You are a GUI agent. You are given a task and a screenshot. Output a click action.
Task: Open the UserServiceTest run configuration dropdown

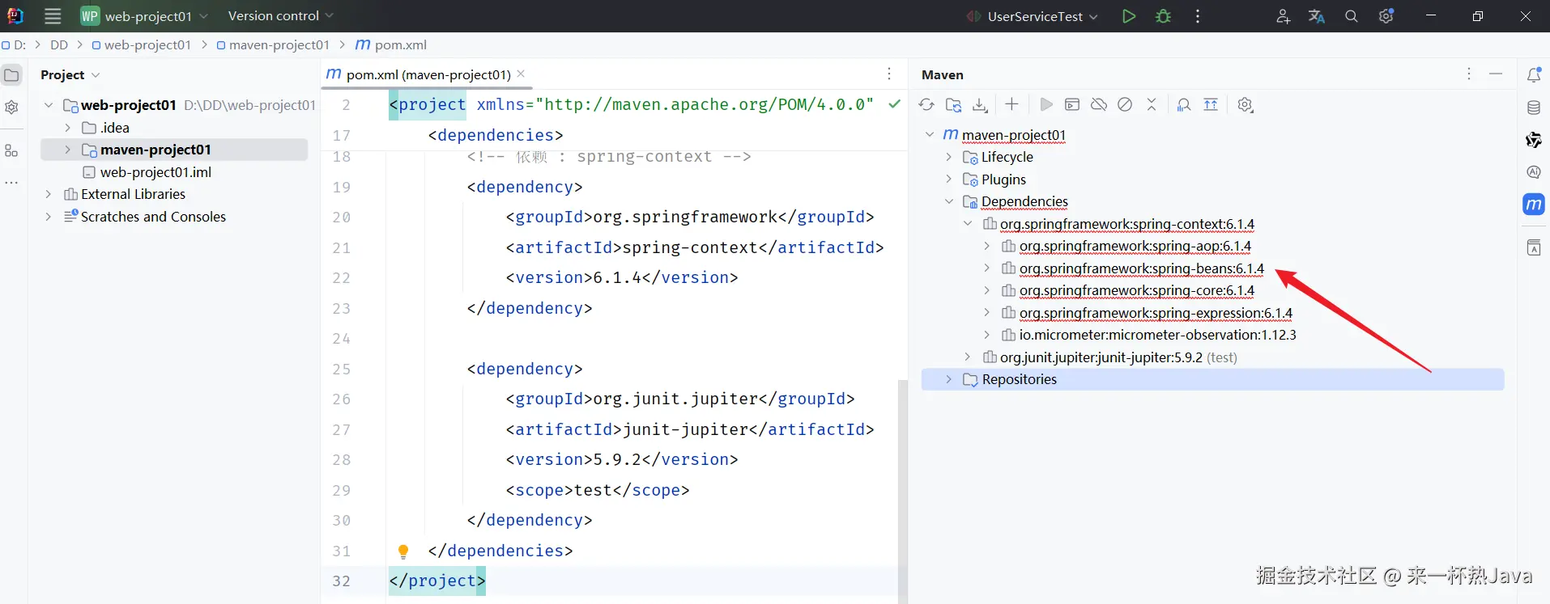1033,16
